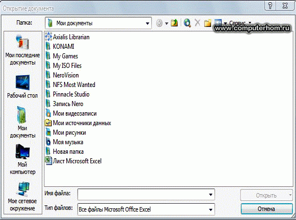Select the Axialis Librarian item
The width and height of the screenshot is (296, 220).
tap(67, 37)
